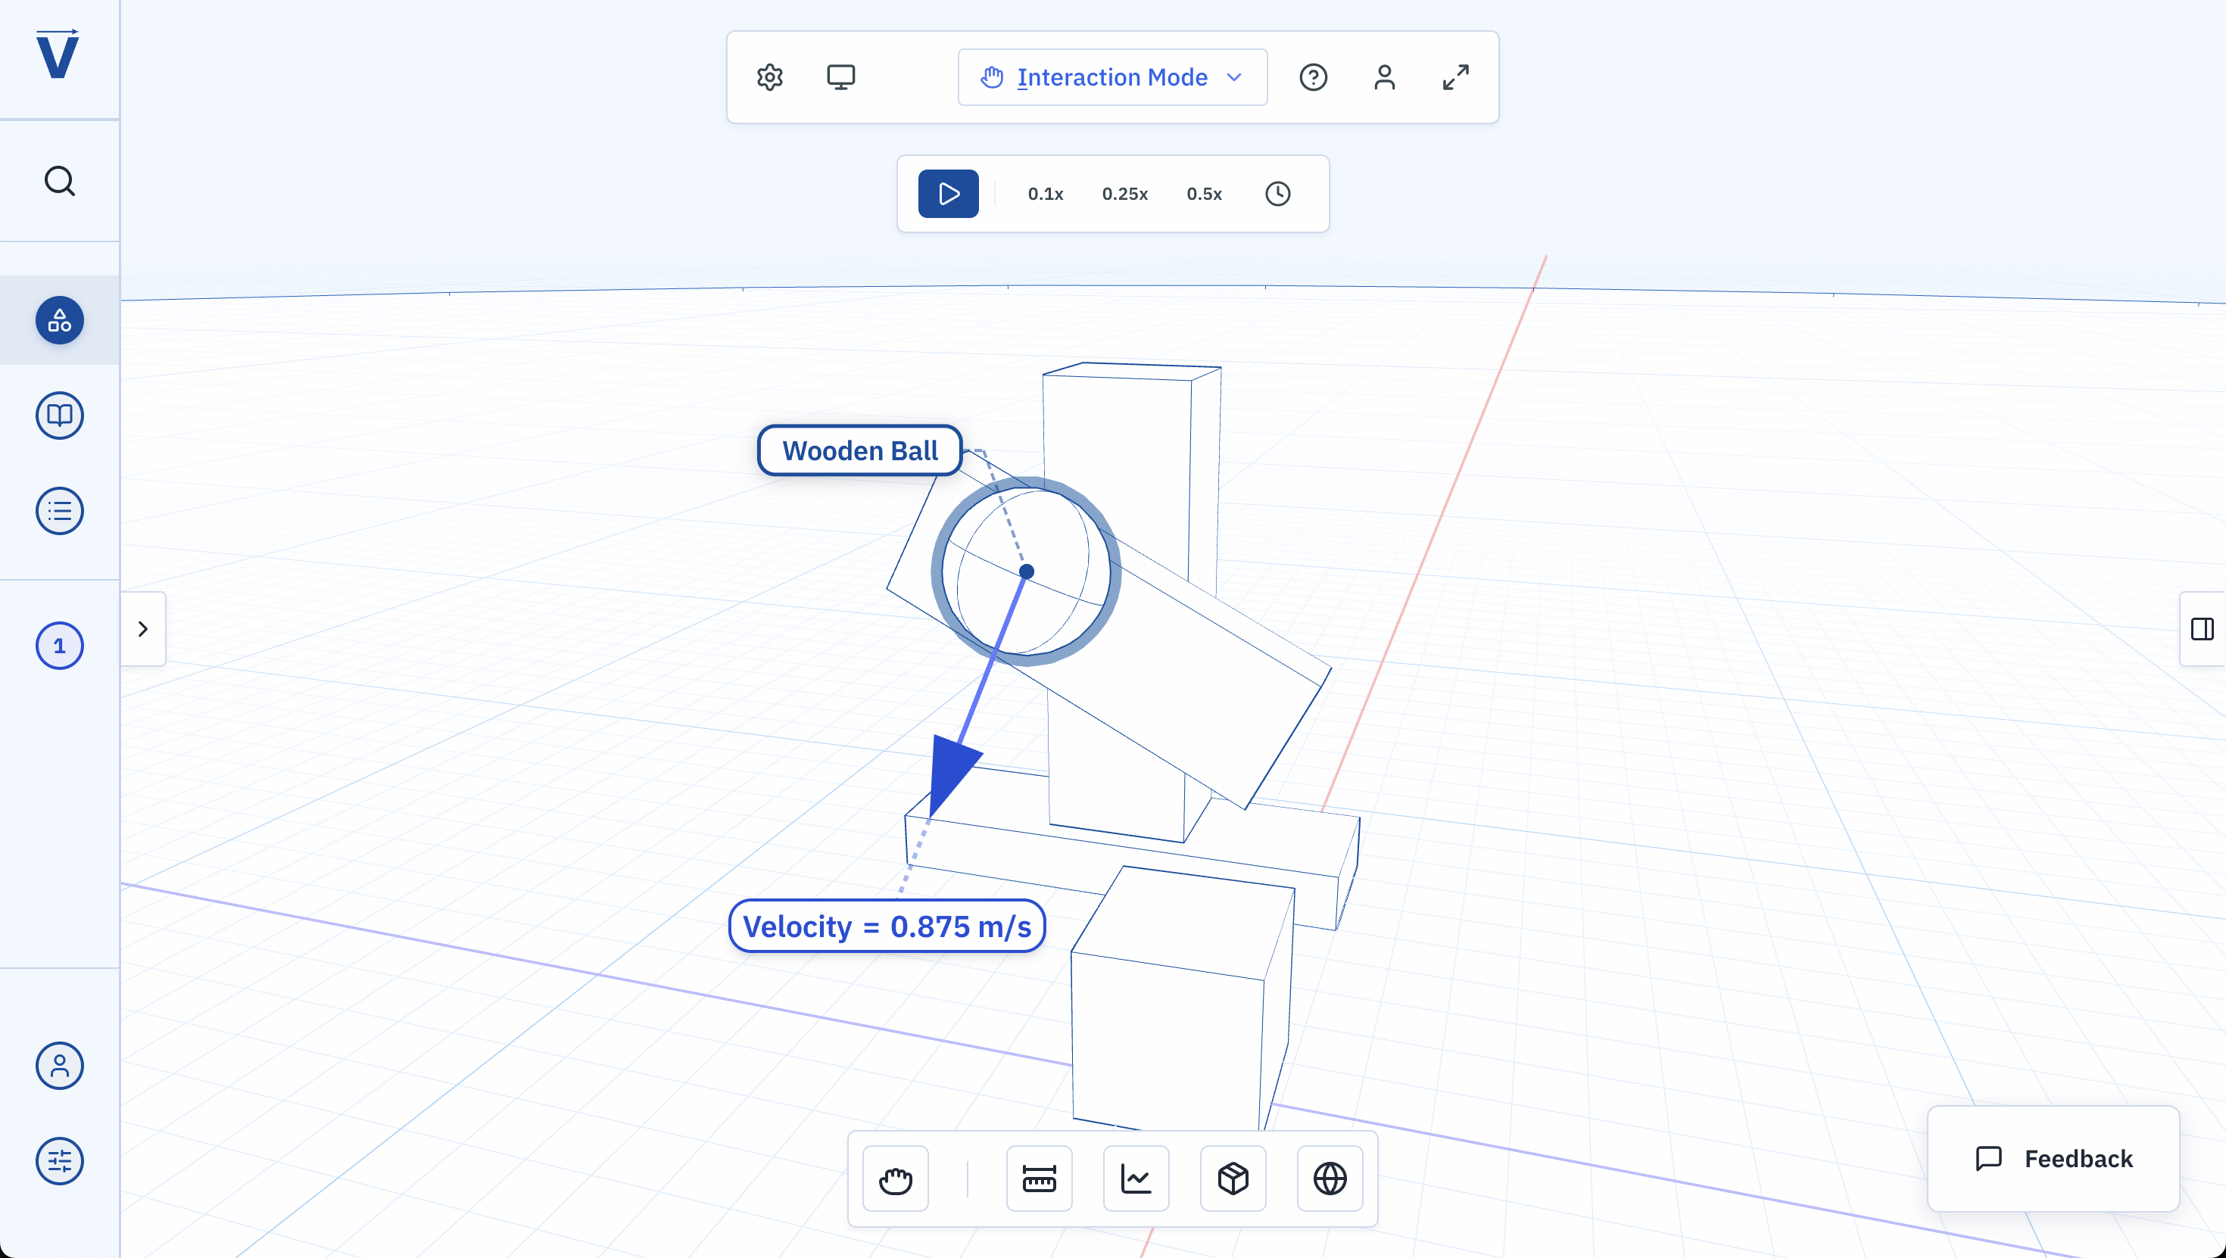
Task: Play the simulation
Action: [948, 194]
